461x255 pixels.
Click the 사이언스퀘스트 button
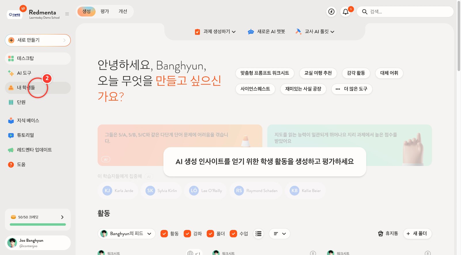pos(255,89)
